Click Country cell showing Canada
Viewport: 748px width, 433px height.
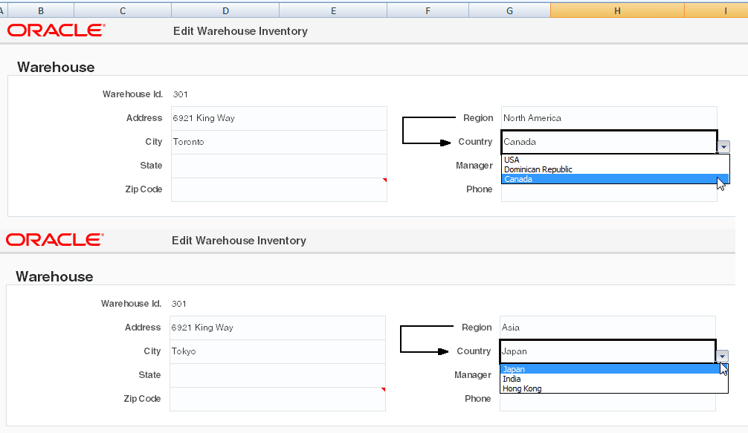pyautogui.click(x=609, y=142)
